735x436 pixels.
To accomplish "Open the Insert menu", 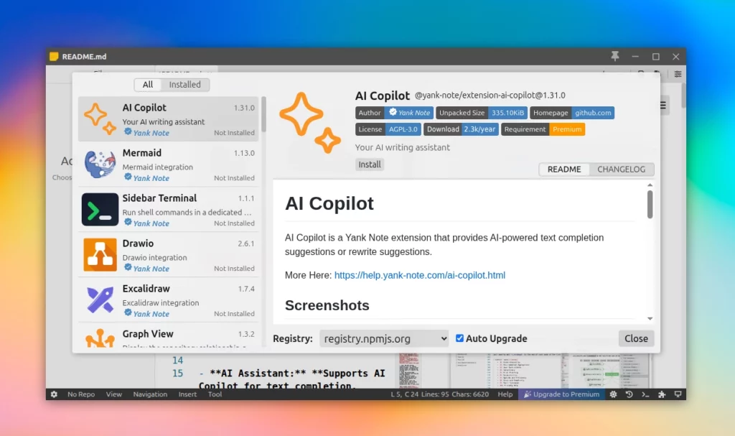I will point(187,394).
